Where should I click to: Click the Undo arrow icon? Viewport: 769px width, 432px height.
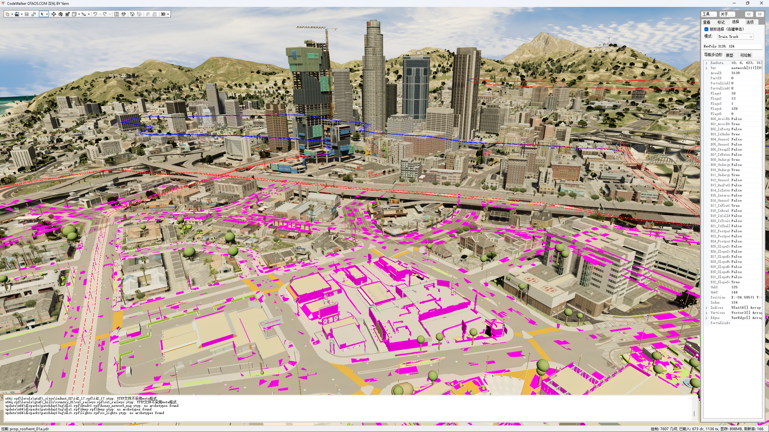(95, 14)
